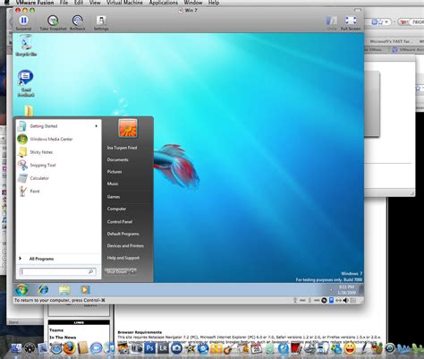Screen dimensions: 424x359
Task: Click the Windows Start orb
Action: [21, 290]
